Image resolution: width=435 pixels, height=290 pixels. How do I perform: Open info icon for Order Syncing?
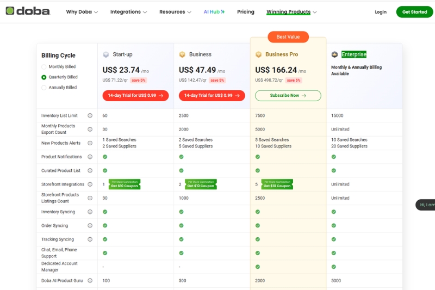click(90, 225)
